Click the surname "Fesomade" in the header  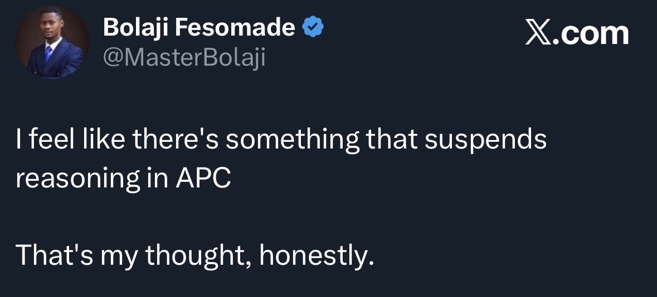coord(235,28)
